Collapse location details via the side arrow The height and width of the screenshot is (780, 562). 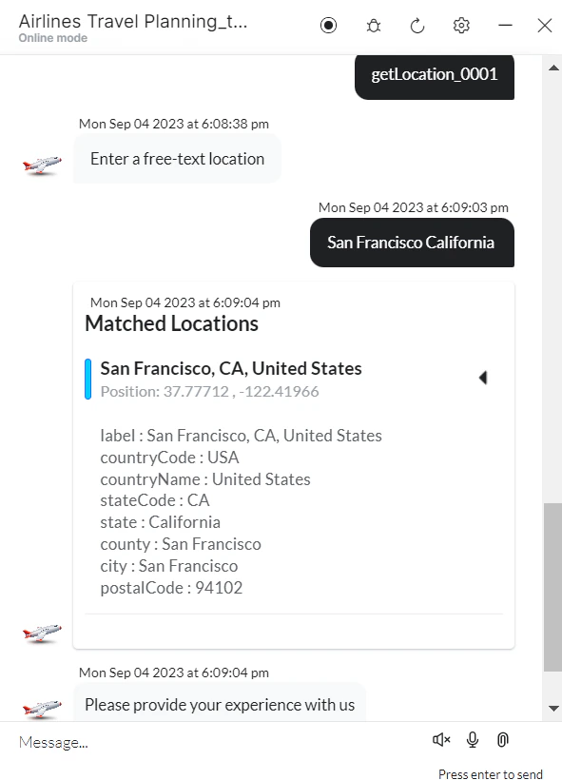[483, 377]
